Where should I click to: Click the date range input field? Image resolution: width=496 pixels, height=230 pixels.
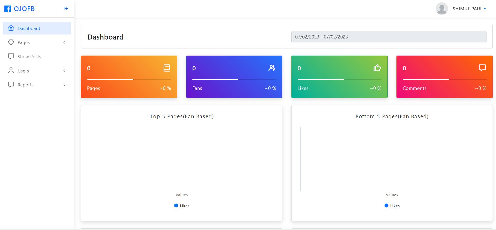(389, 37)
